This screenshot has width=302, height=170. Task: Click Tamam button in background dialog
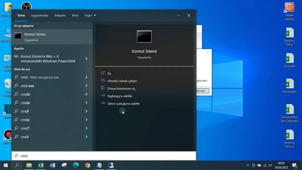202,91
